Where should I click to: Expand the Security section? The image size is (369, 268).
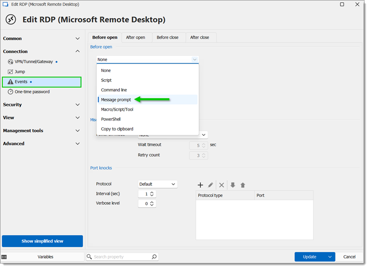pos(42,105)
